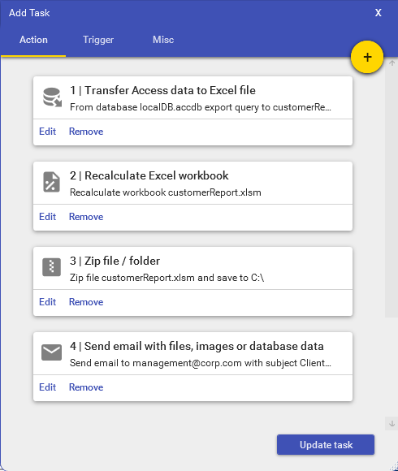The image size is (398, 471).
Task: Close the Add Task dialog with X
Action: (x=379, y=13)
